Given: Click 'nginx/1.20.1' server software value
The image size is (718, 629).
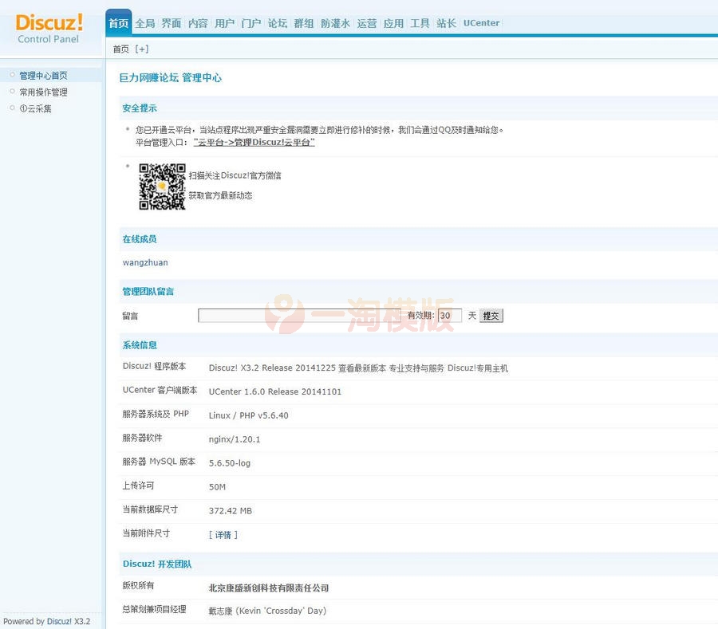Looking at the screenshot, I should pyautogui.click(x=234, y=439).
